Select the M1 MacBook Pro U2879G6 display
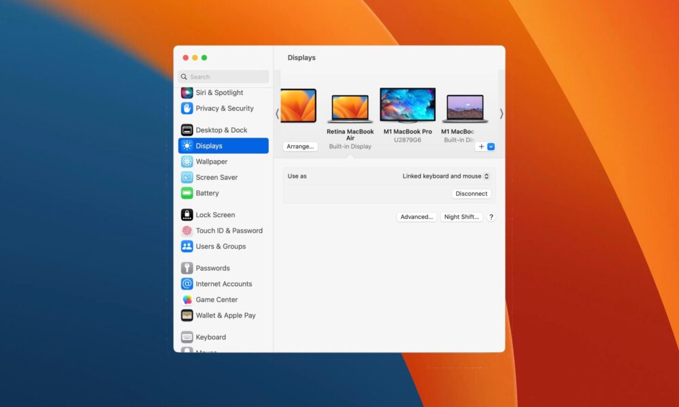This screenshot has width=679, height=407. pyautogui.click(x=407, y=105)
